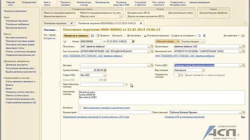Open help question mark icon
This screenshot has height=140, width=250.
click(x=243, y=35)
